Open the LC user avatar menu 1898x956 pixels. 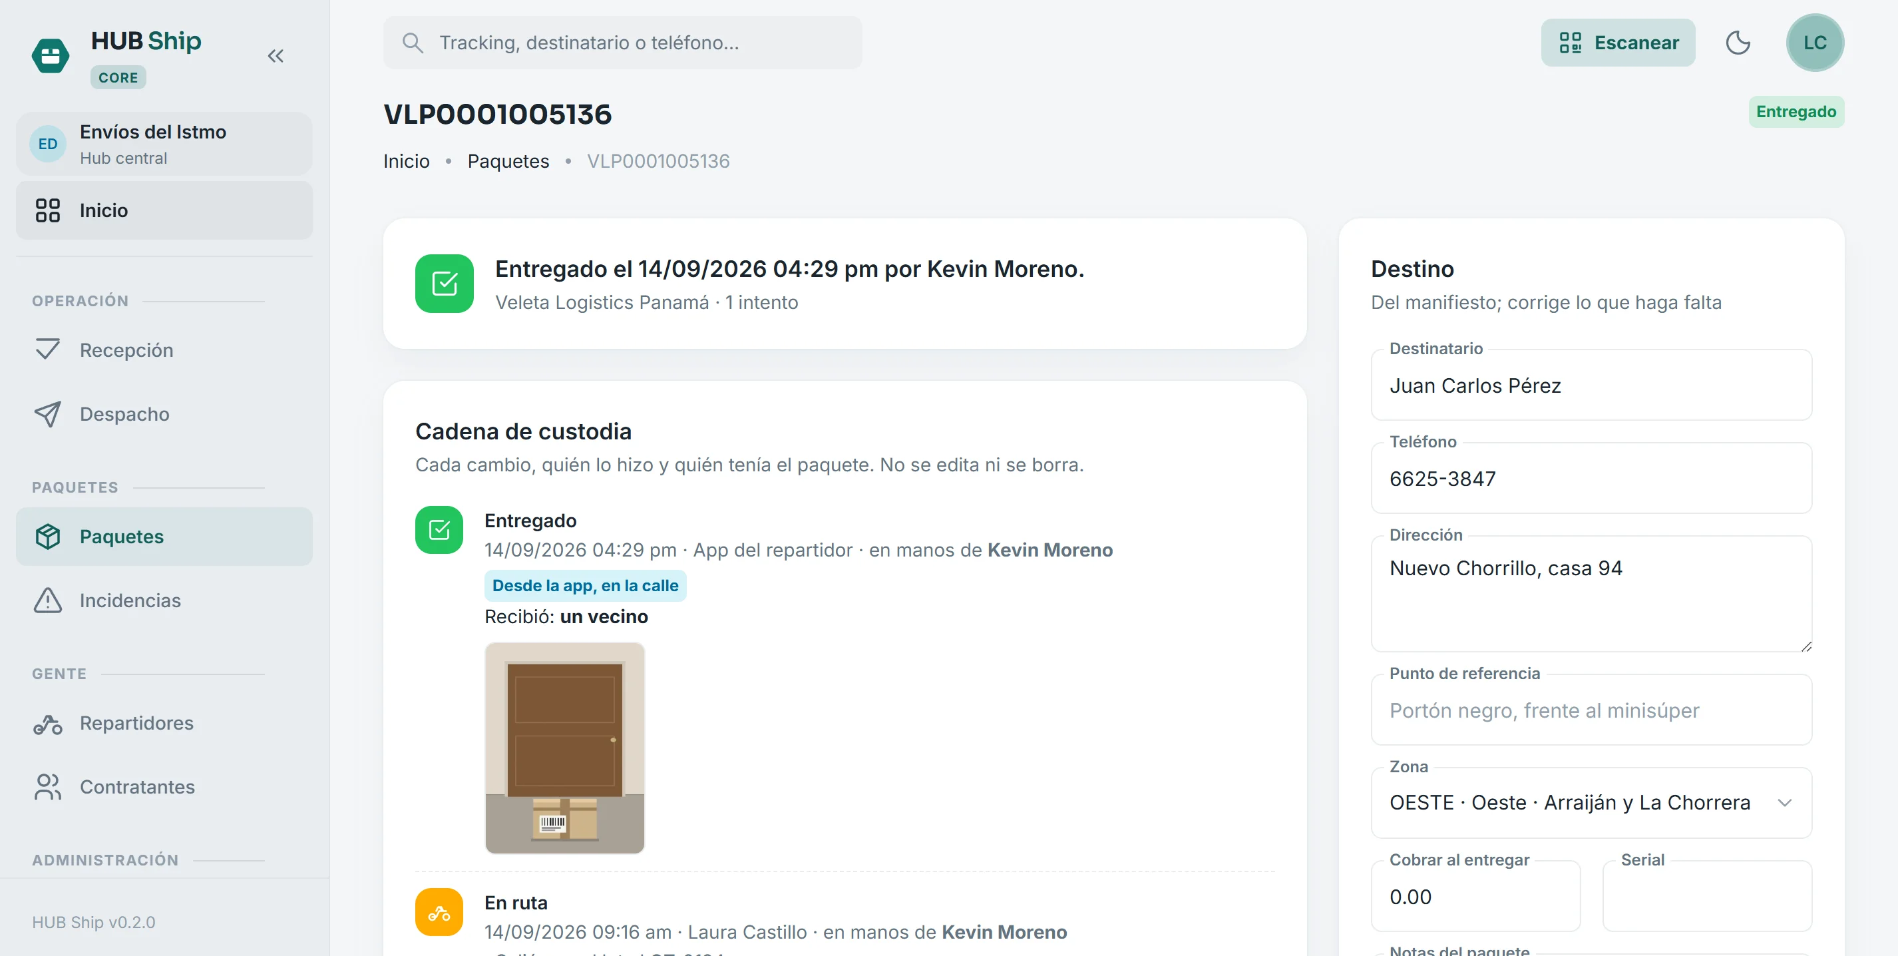[x=1815, y=43]
